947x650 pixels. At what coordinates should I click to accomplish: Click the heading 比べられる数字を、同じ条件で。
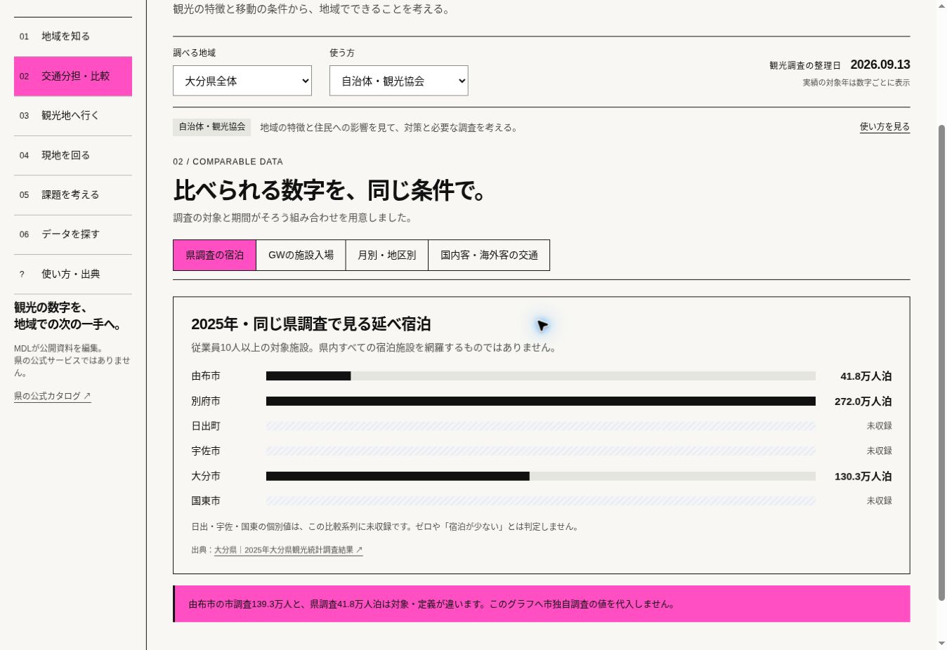(332, 191)
